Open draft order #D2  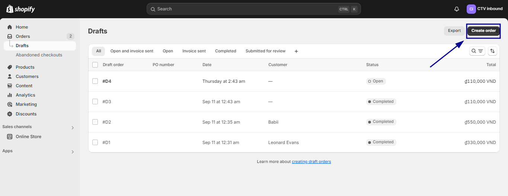point(107,122)
